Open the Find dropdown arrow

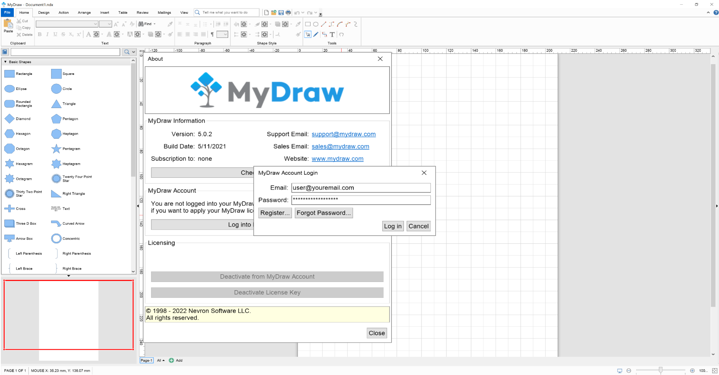pyautogui.click(x=154, y=24)
